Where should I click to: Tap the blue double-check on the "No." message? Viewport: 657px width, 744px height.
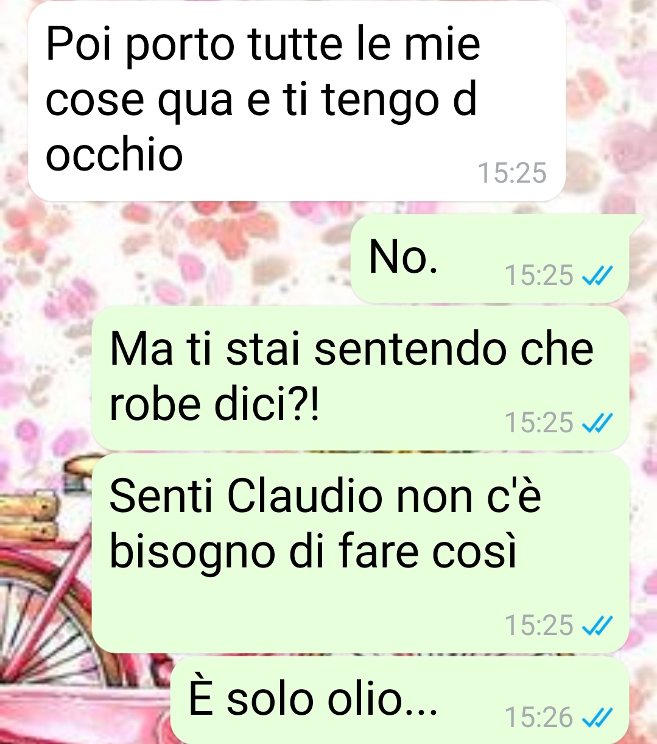[597, 277]
